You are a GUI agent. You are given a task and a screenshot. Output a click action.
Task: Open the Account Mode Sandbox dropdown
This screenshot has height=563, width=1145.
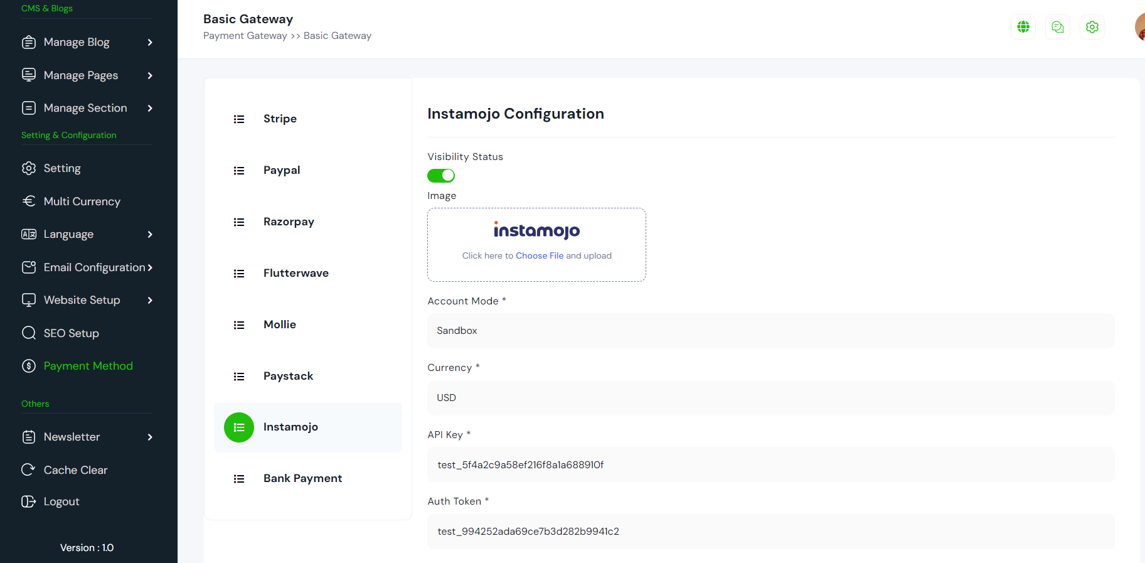(x=770, y=331)
